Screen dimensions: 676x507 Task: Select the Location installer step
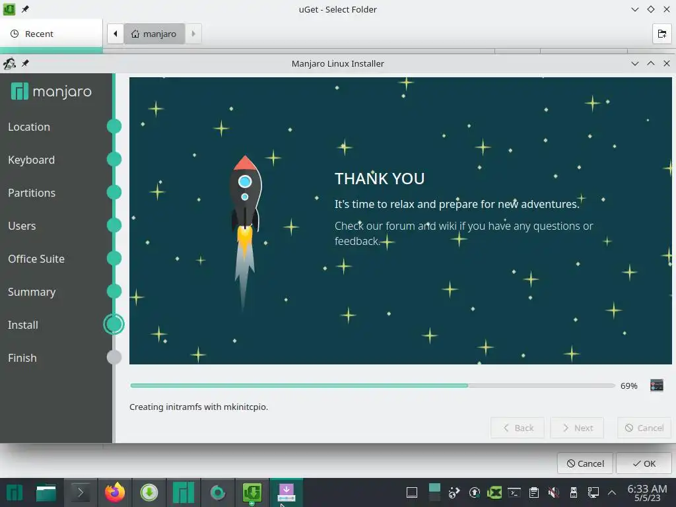coord(29,127)
